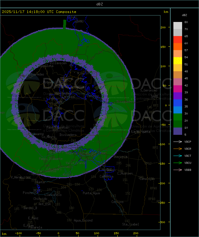This screenshot has height=237, width=199.
Task: Click the Sta.Isabel place label
Action: click(131, 224)
